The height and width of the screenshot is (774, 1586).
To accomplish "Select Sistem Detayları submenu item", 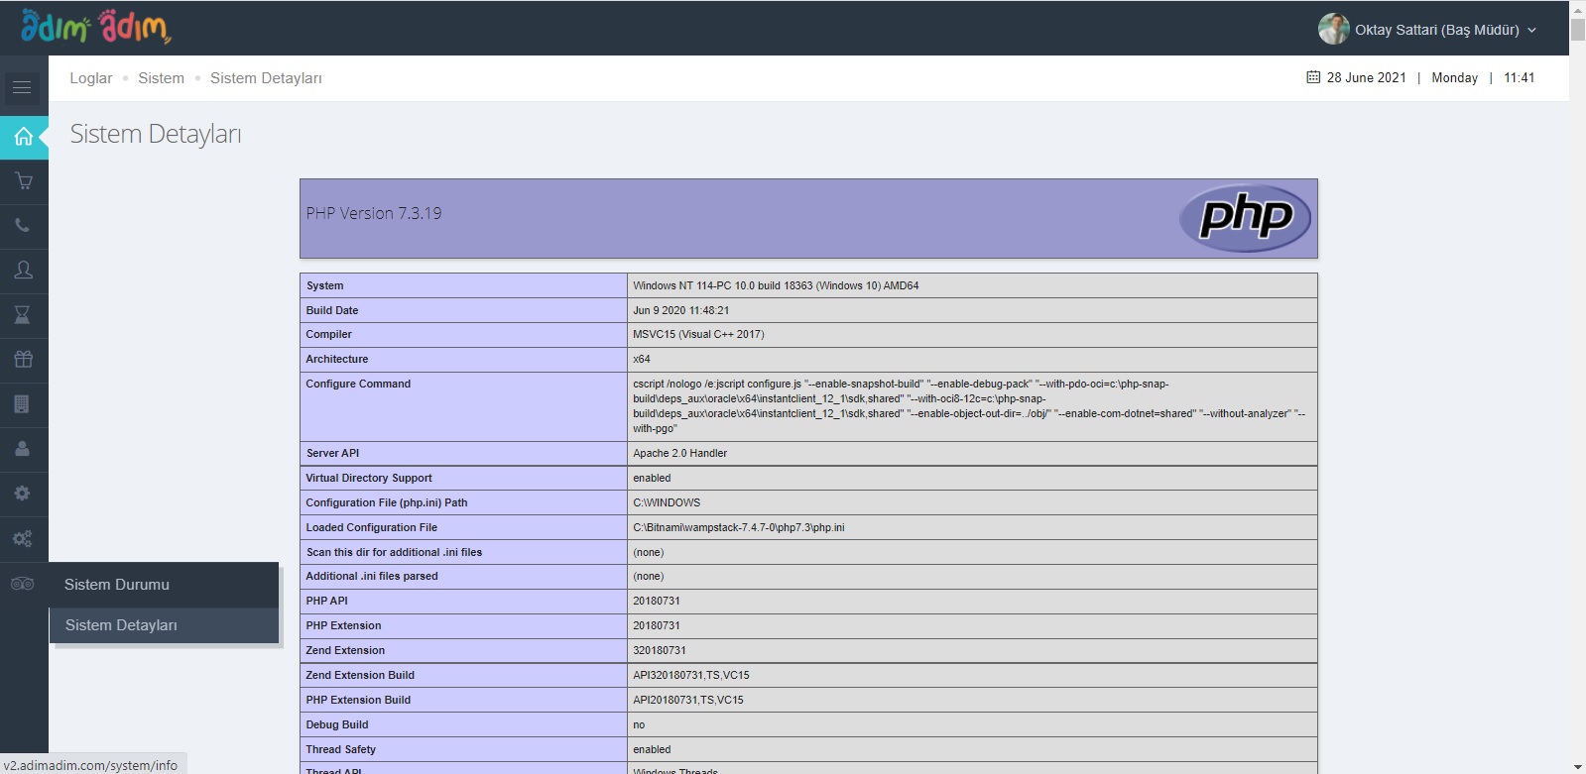I will 121,625.
